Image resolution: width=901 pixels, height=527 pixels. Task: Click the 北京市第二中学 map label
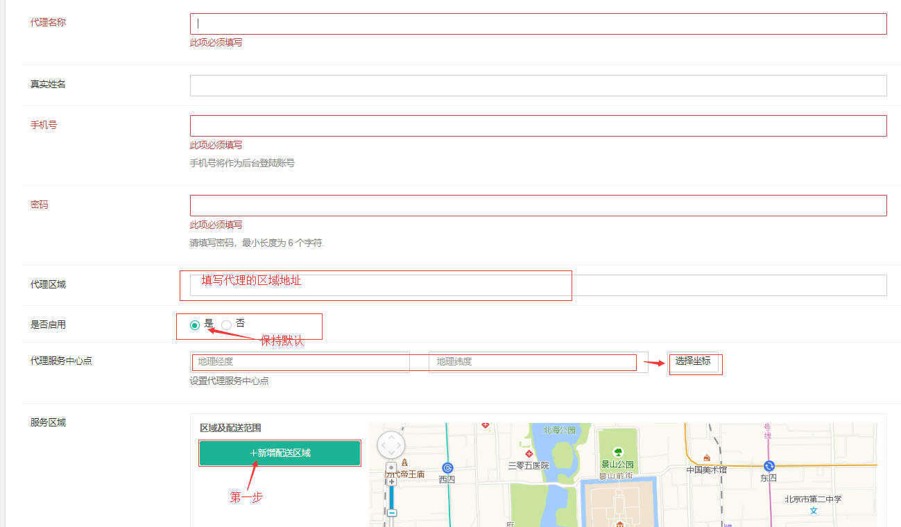pos(813,499)
